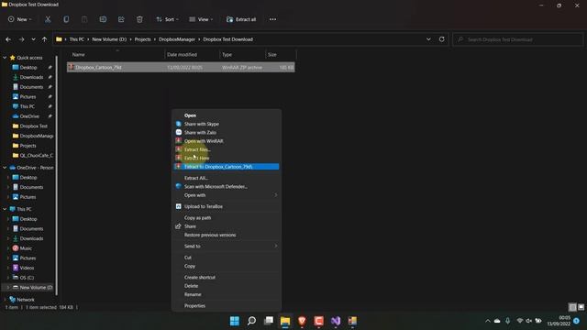Open the See more ellipsis menu
Image resolution: width=587 pixels, height=330 pixels.
click(x=273, y=19)
